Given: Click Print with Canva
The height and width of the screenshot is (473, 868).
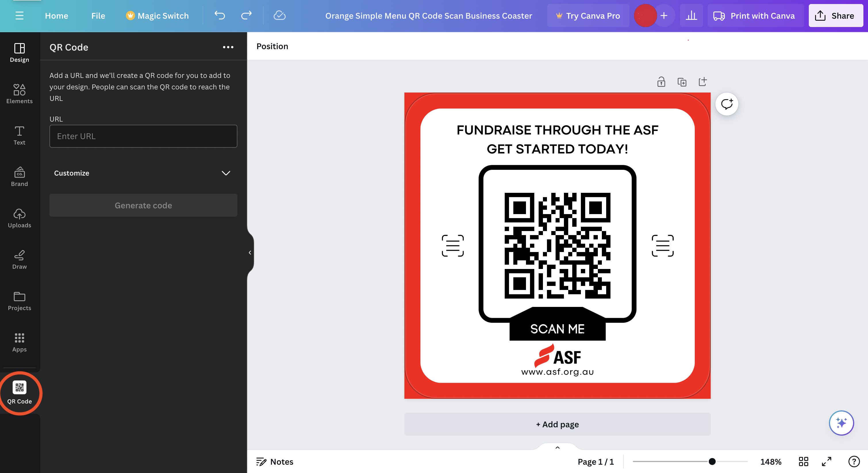Looking at the screenshot, I should tap(755, 16).
